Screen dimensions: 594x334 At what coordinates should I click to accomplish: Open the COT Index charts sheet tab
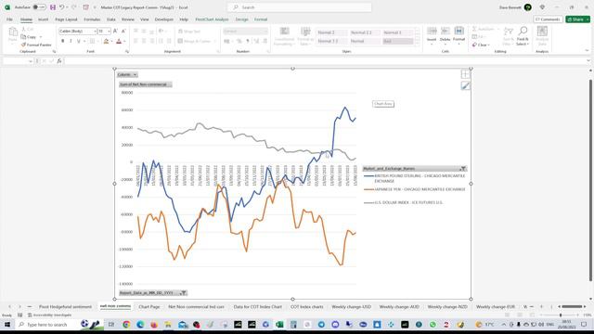(307, 307)
